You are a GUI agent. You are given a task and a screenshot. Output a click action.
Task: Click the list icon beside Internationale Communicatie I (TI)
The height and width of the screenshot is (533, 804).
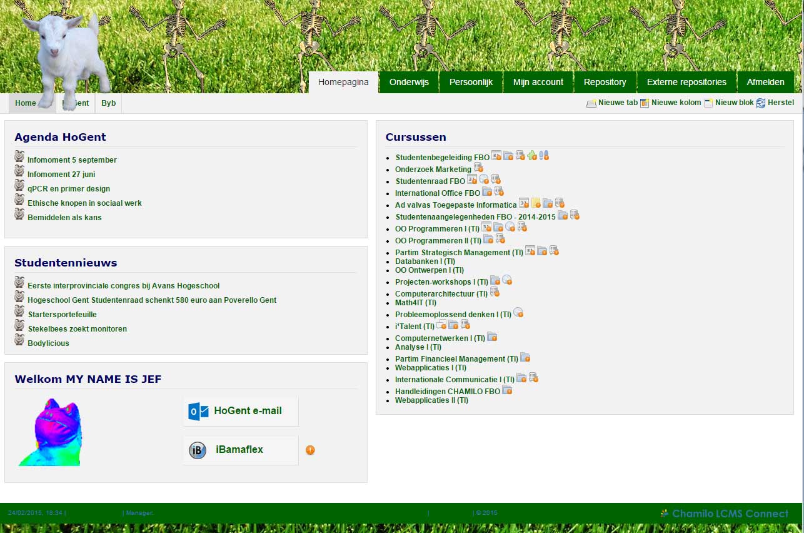[x=533, y=377]
